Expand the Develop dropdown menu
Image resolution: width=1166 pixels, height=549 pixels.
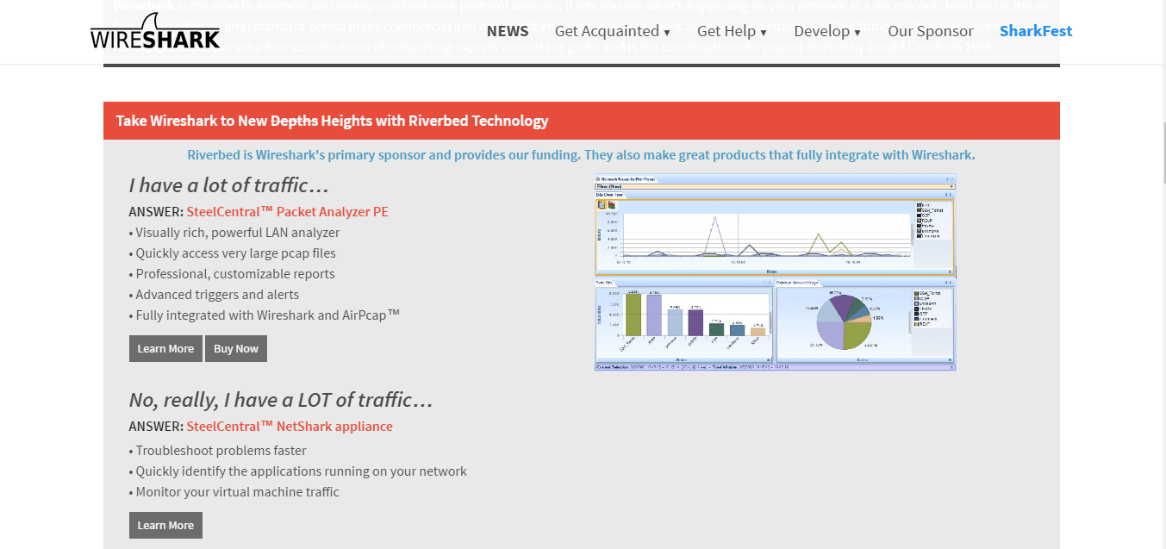coord(827,31)
